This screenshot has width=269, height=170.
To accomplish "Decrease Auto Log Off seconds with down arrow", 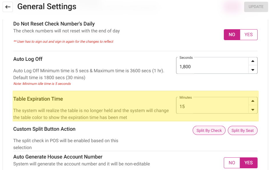I will [x=253, y=70].
